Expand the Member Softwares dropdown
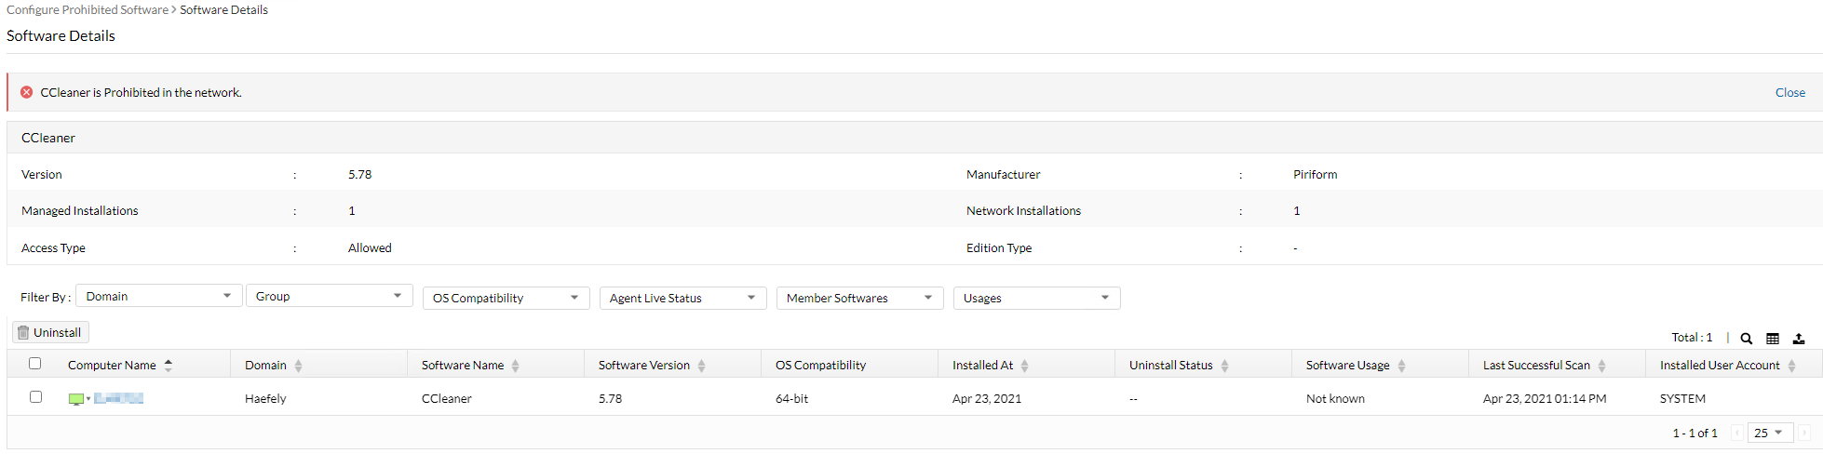Viewport: 1823px width, 467px height. 859,298
